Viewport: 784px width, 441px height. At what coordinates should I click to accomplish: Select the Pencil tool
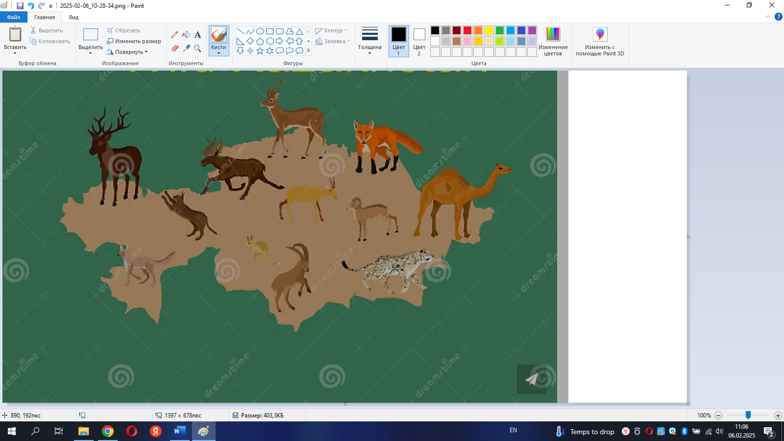(x=174, y=35)
